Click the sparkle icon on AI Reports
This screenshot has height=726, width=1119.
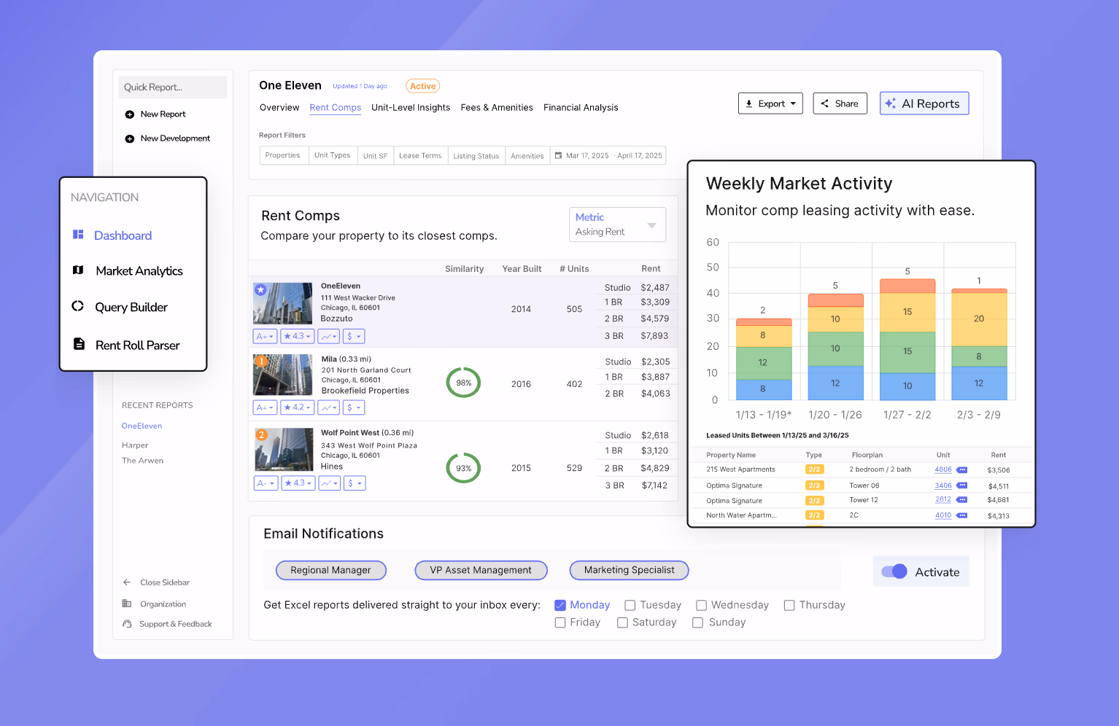tap(891, 104)
